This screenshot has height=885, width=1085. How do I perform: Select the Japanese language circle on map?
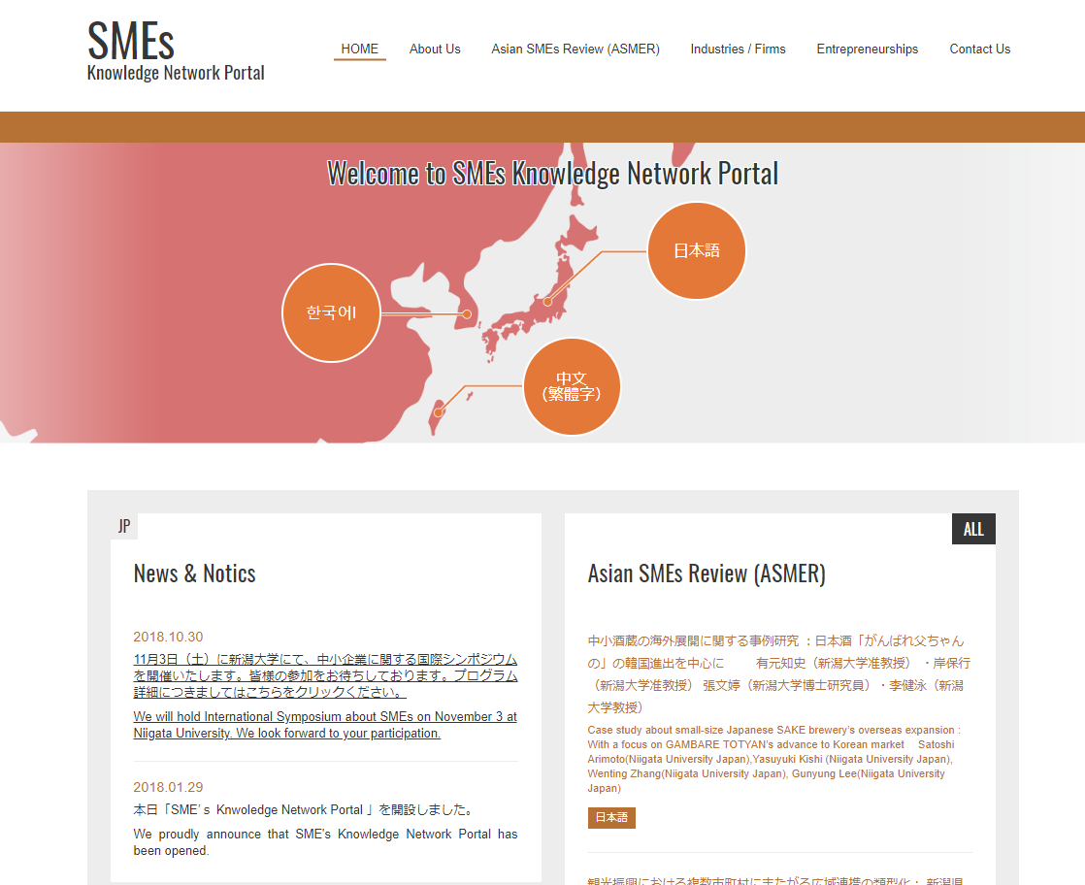point(696,250)
